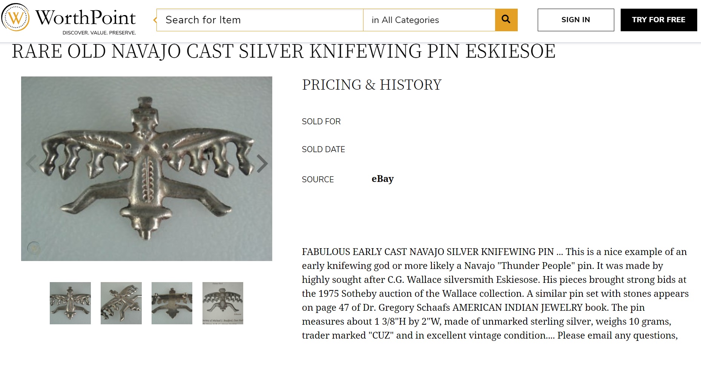Open the in All Categories dropdown
Image resolution: width=701 pixels, height=371 pixels.
(429, 20)
